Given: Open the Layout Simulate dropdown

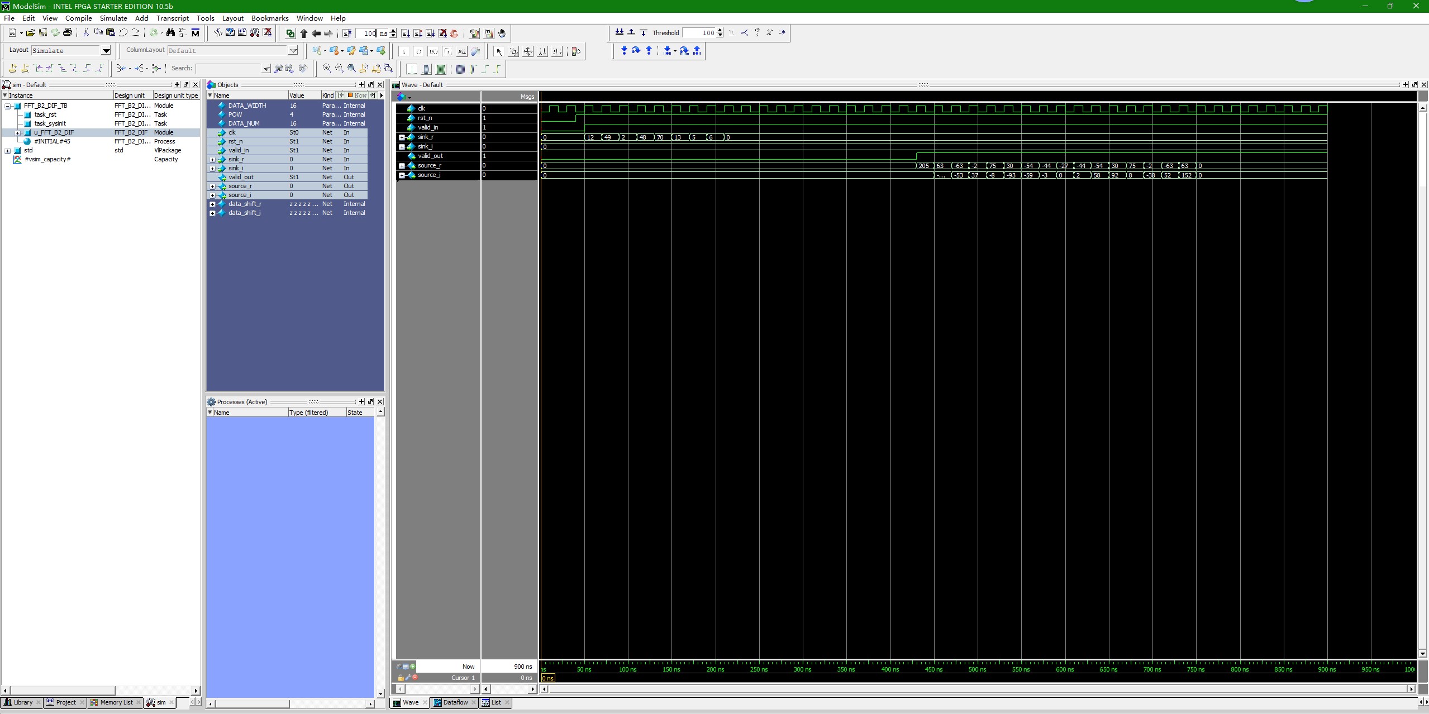Looking at the screenshot, I should (x=106, y=51).
